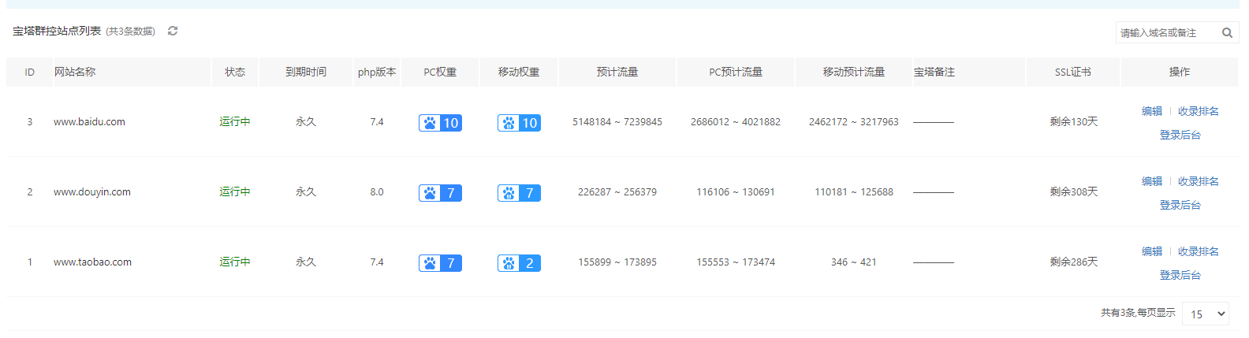Click traffic estimate 5148184 ~ 7239845
Viewport: 1249px width, 338px height.
pyautogui.click(x=617, y=122)
